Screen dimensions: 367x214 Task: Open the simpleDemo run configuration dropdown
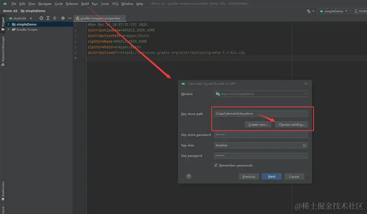coord(333,11)
